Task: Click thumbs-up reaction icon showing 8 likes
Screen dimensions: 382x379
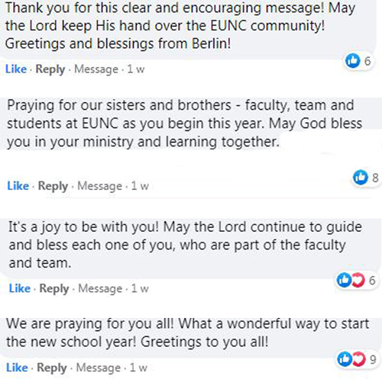Action: (x=361, y=177)
